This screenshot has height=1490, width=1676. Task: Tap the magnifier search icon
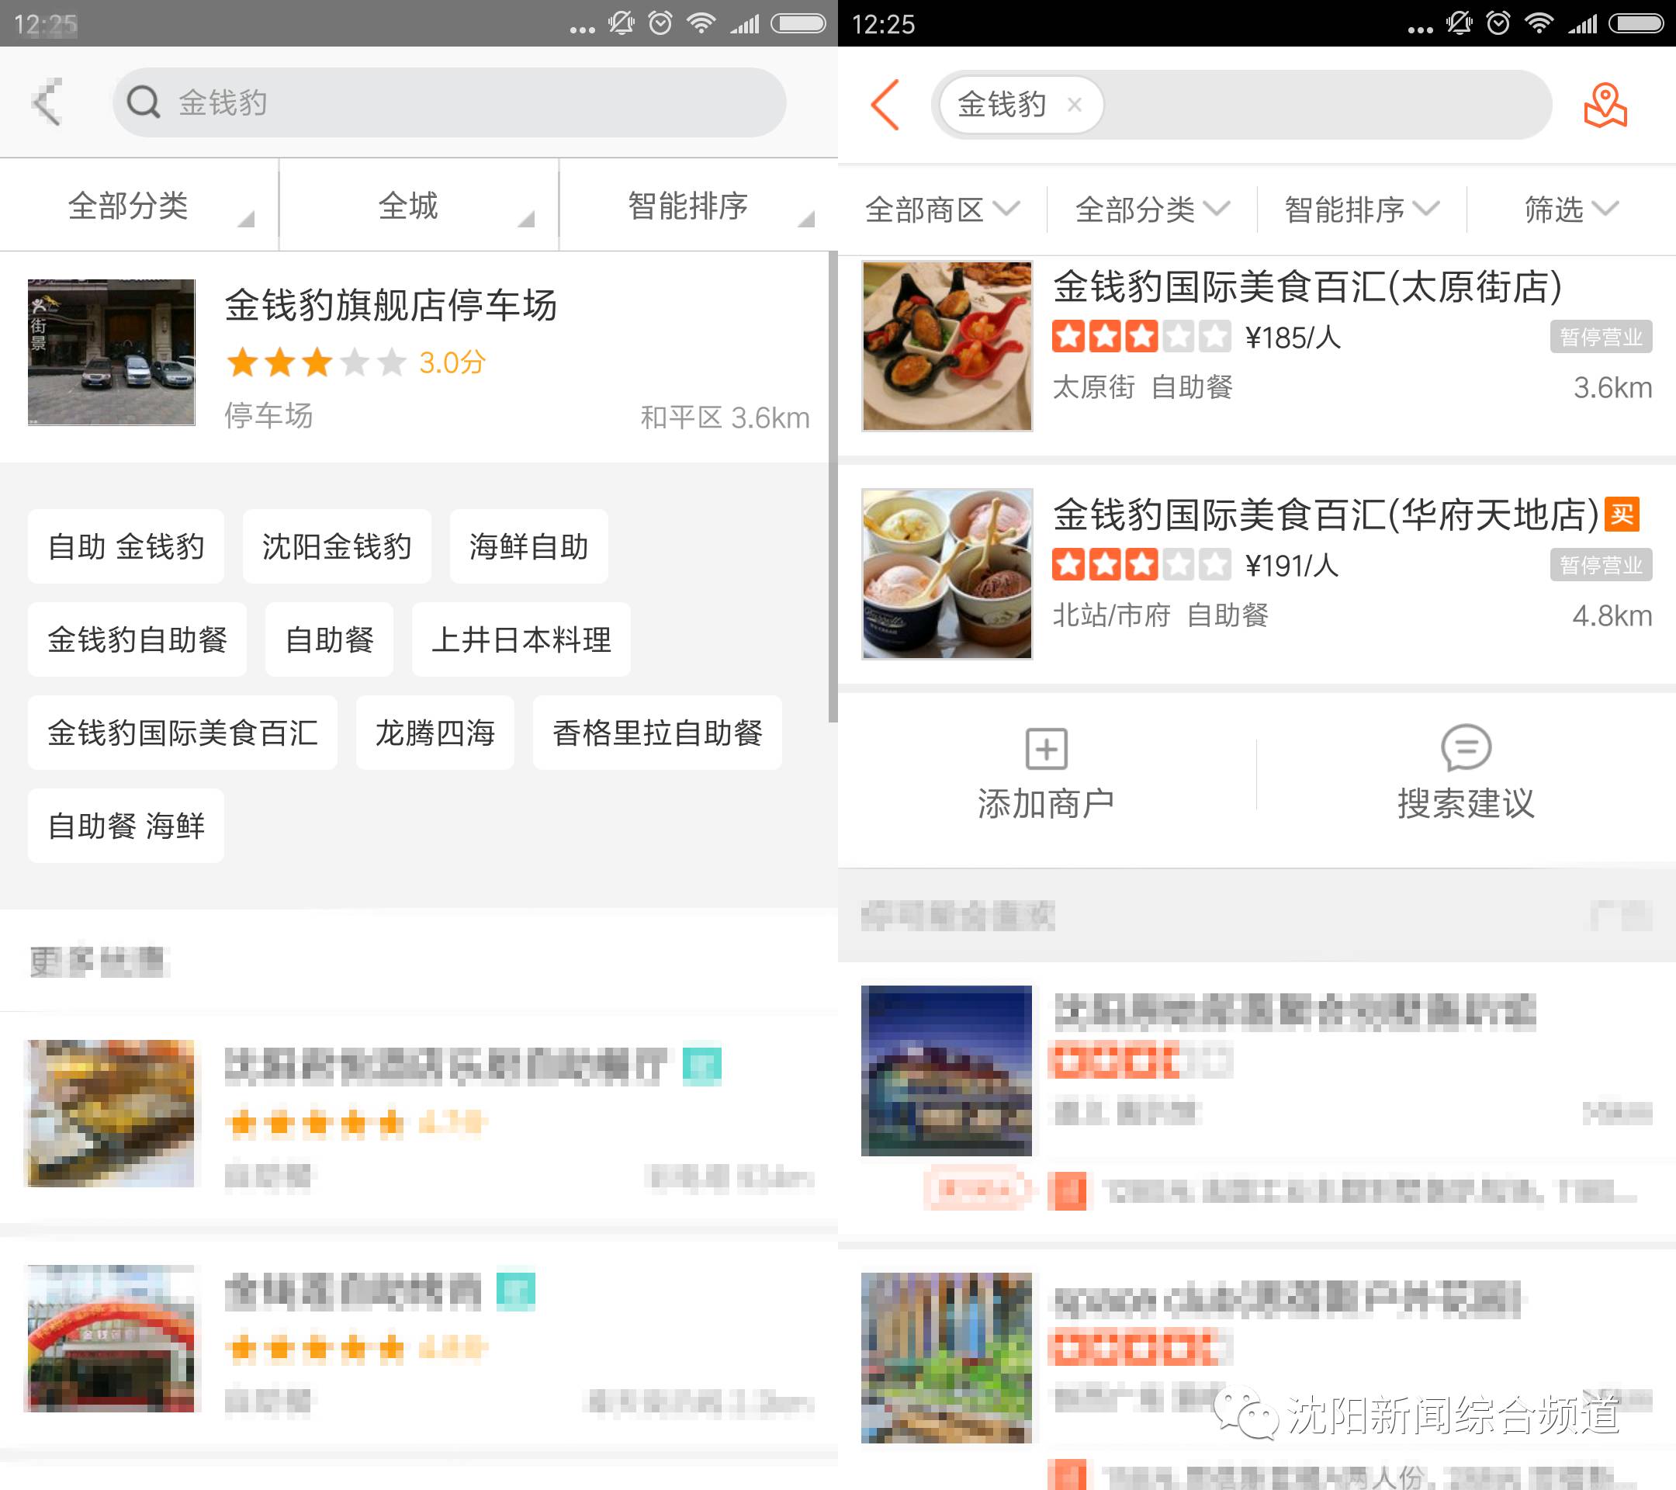tap(144, 102)
